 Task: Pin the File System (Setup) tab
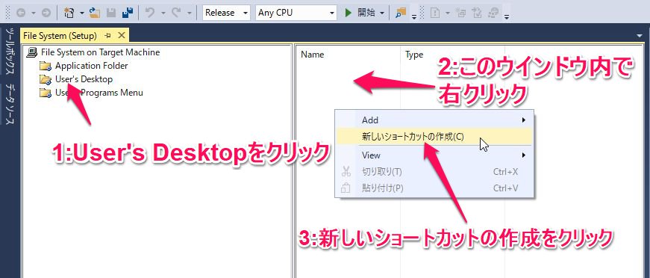[107, 36]
